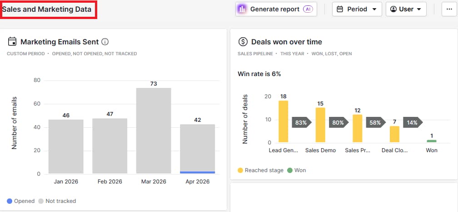Toggle the Won legend item
Viewport: 458px width, 212px height.
point(296,170)
